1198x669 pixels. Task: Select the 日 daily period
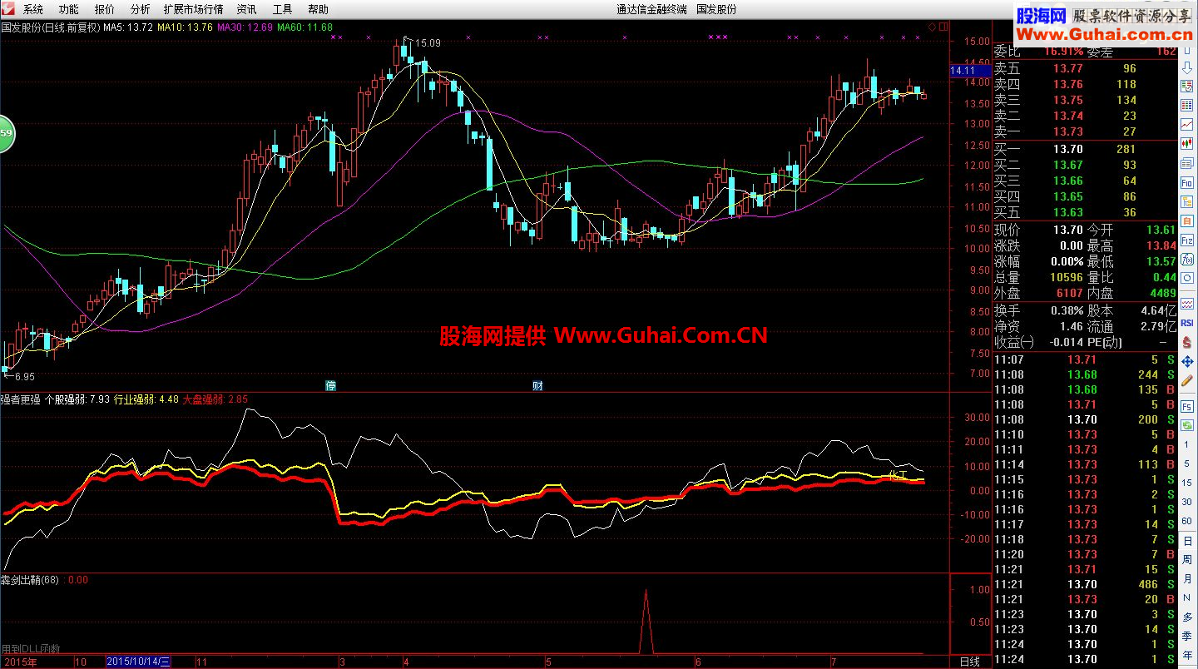click(1187, 540)
